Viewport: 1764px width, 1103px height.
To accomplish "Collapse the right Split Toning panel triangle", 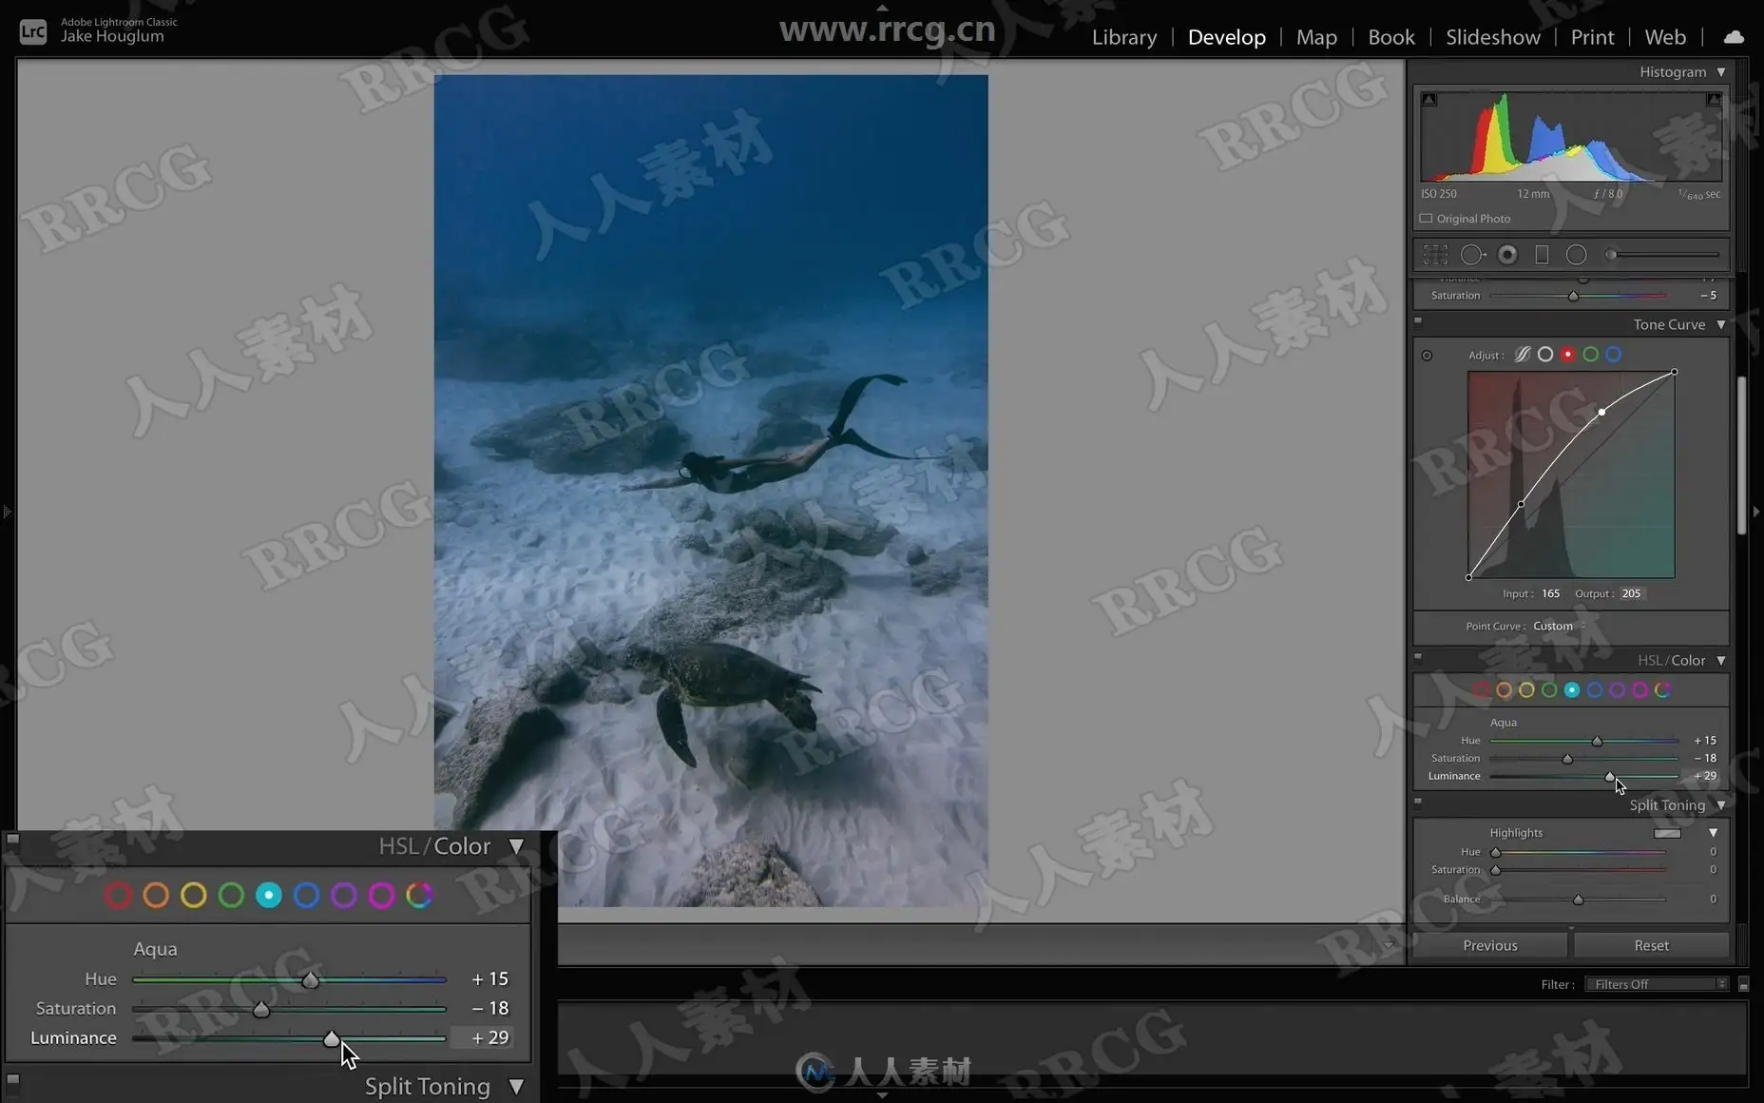I will click(x=1721, y=805).
